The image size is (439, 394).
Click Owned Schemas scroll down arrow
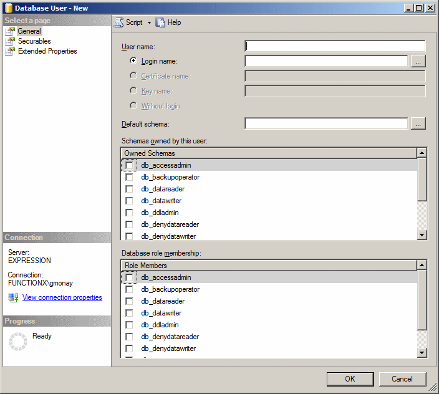(x=422, y=235)
